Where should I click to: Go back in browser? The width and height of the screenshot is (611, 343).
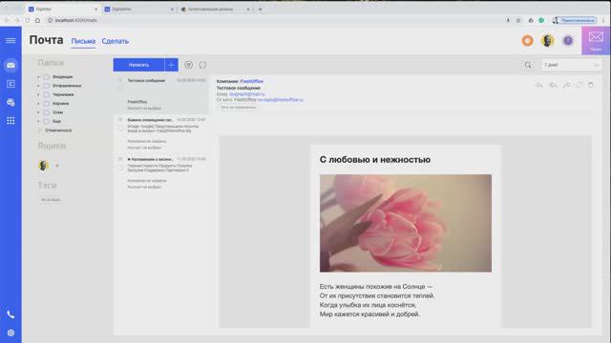[x=7, y=20]
